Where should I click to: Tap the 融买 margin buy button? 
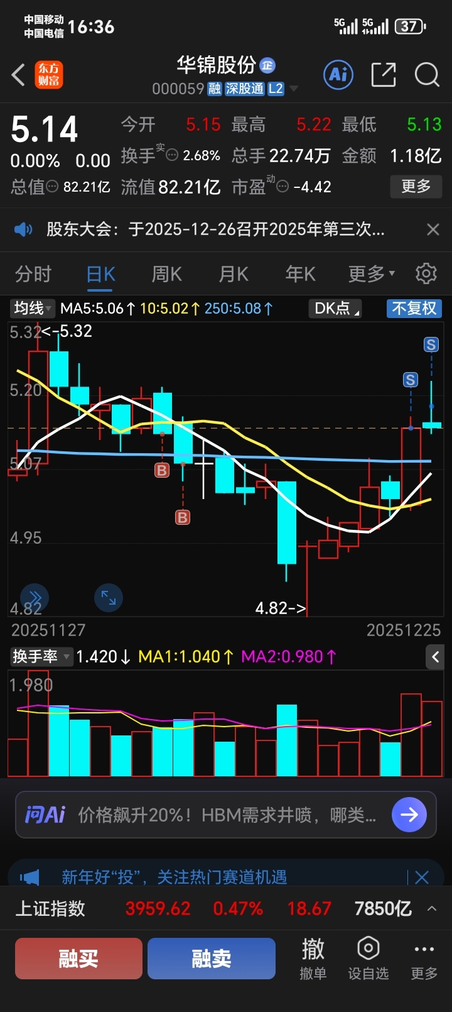coord(78,959)
